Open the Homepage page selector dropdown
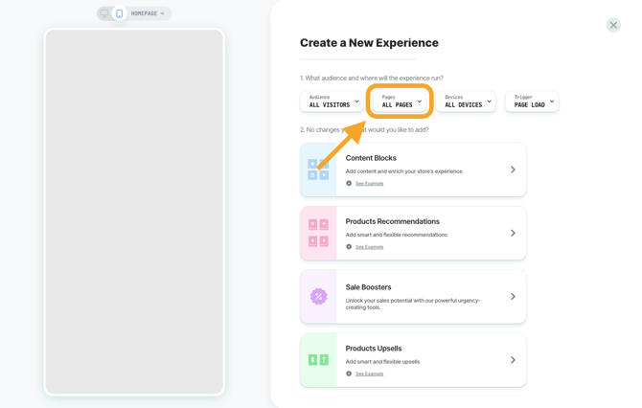This screenshot has height=408, width=642. pos(149,13)
